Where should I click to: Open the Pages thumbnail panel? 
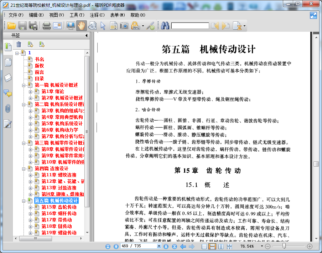(8, 62)
